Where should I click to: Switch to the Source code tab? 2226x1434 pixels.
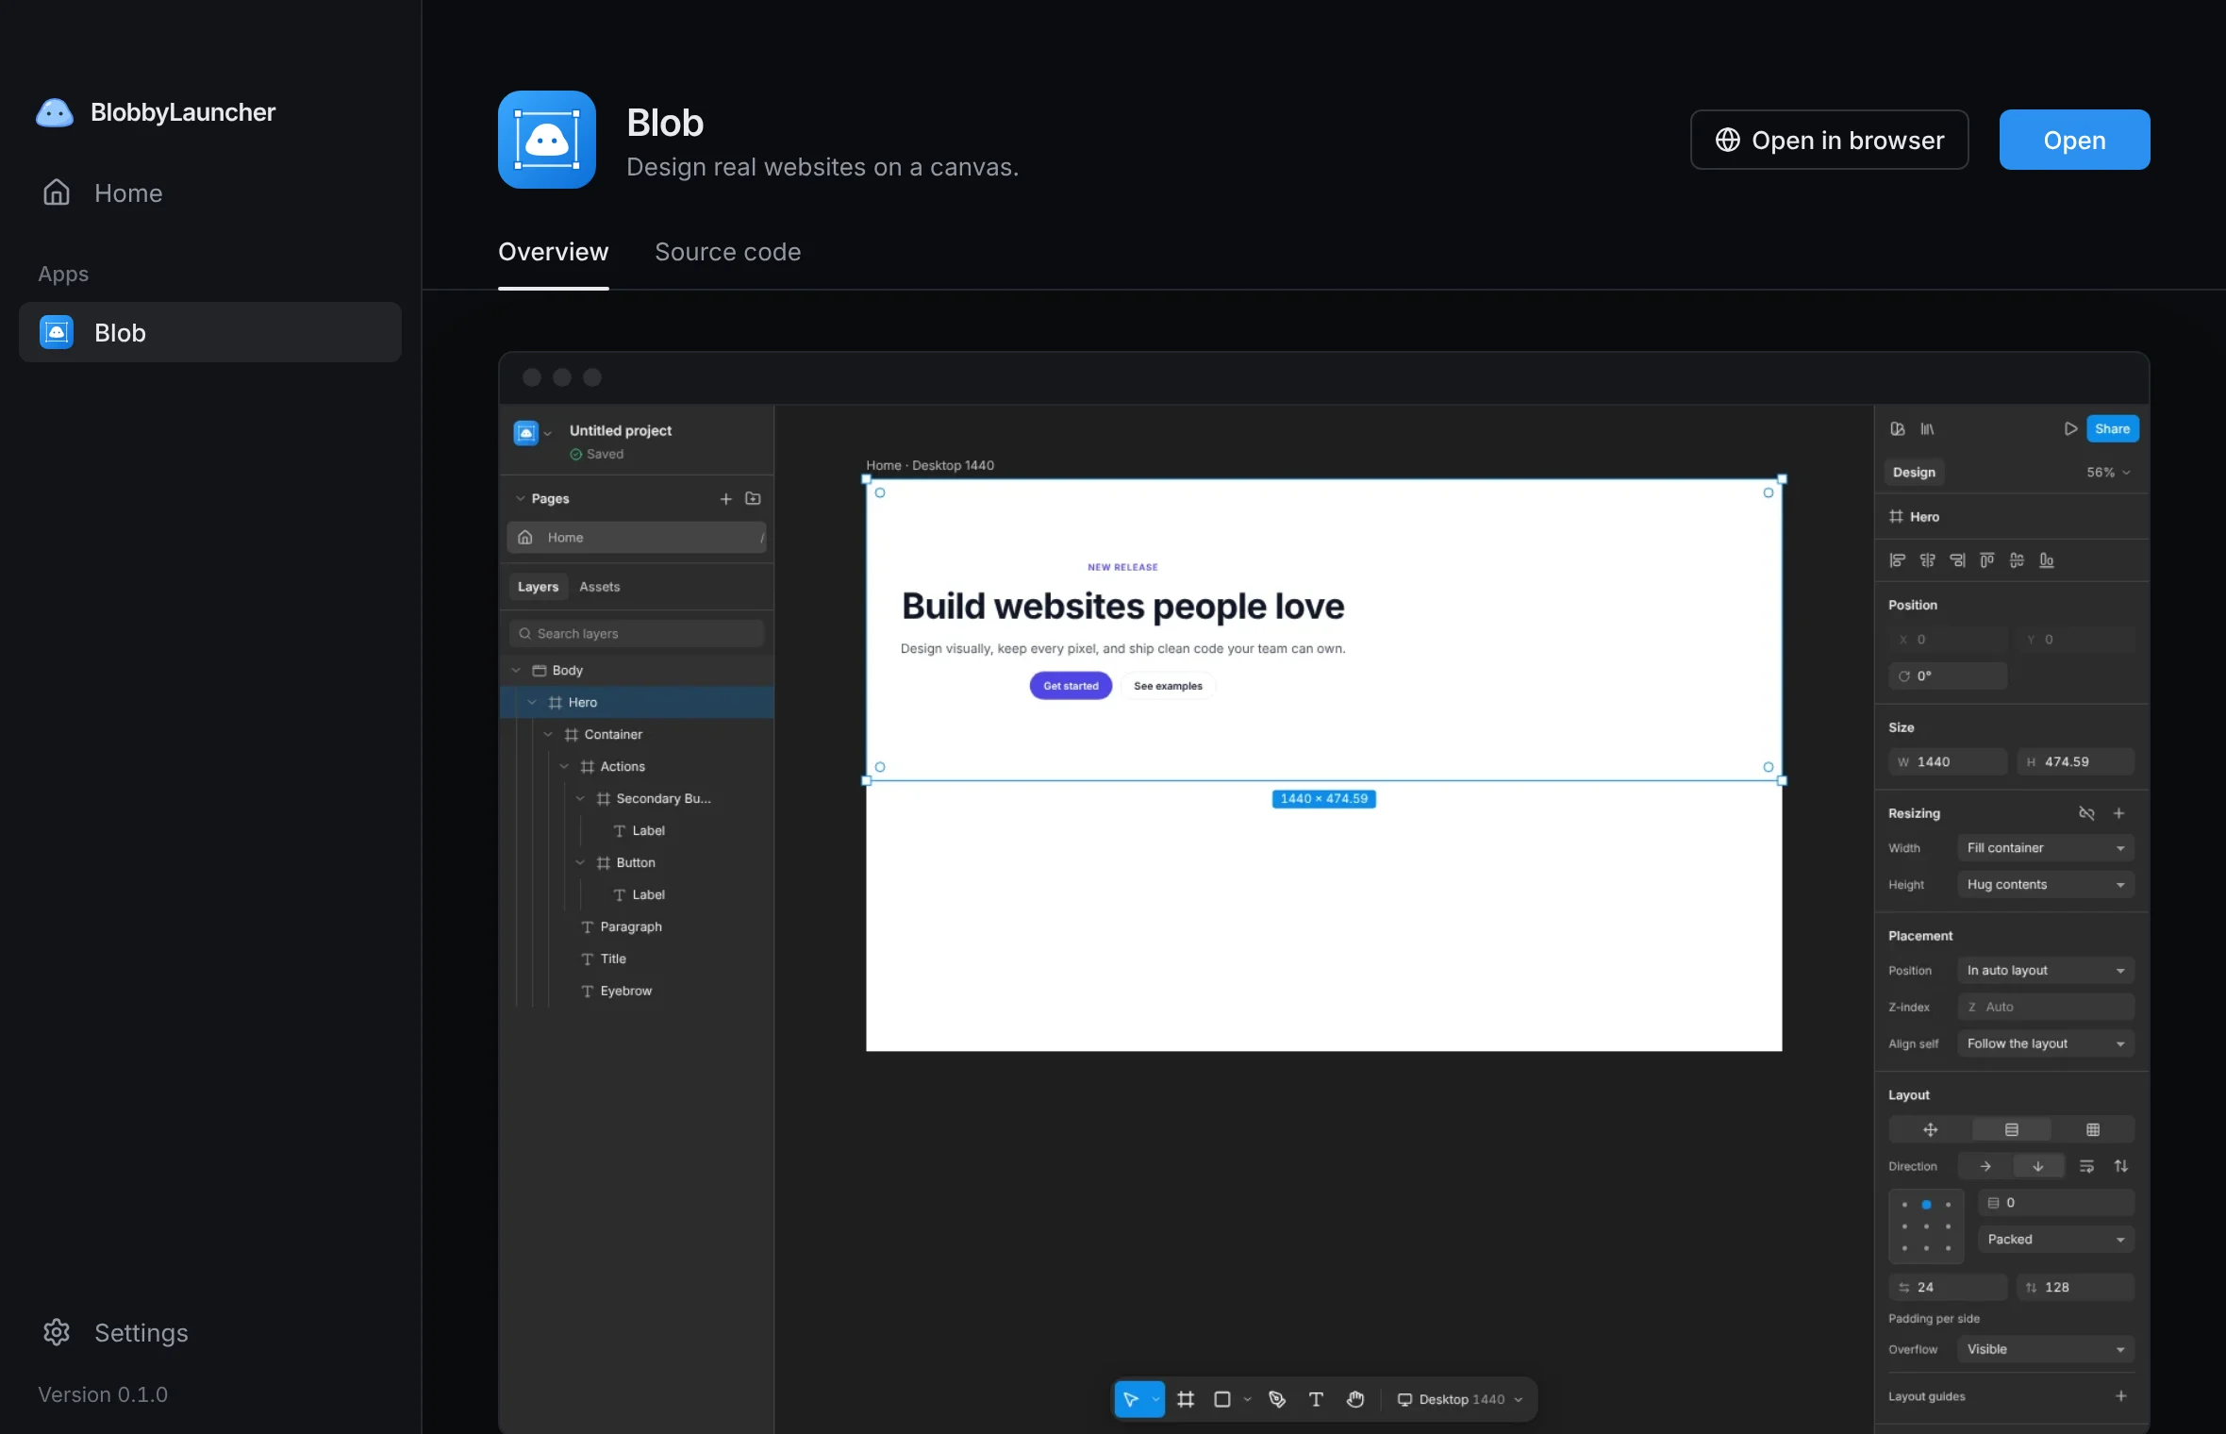click(728, 252)
